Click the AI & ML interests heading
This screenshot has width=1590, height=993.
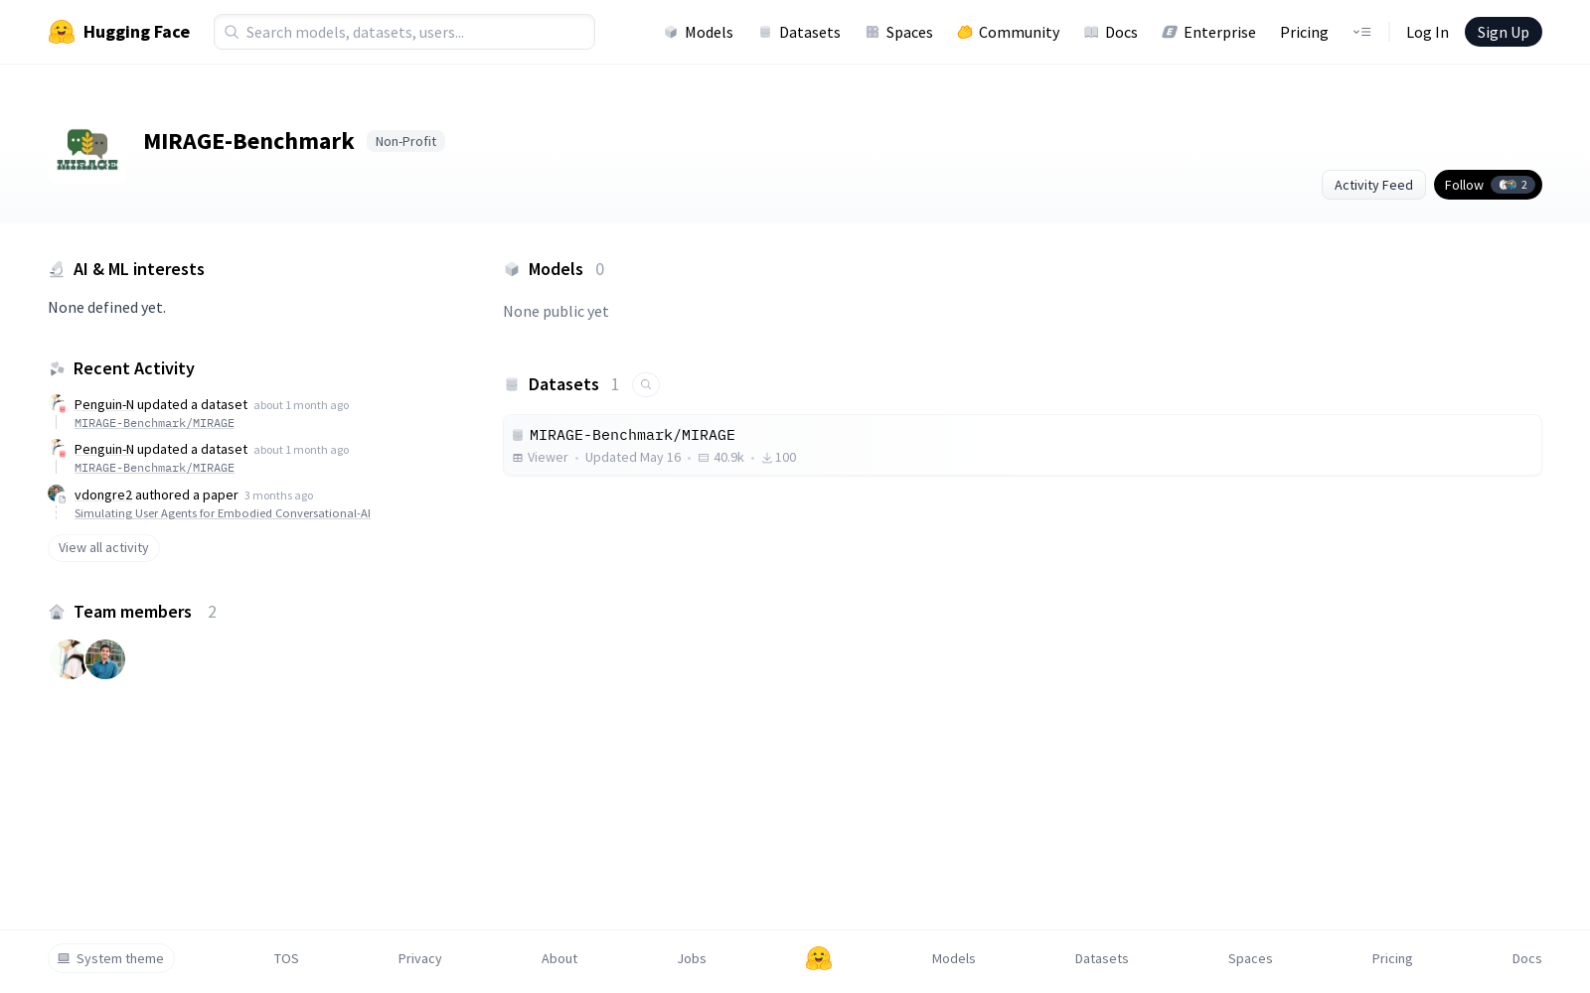click(139, 269)
